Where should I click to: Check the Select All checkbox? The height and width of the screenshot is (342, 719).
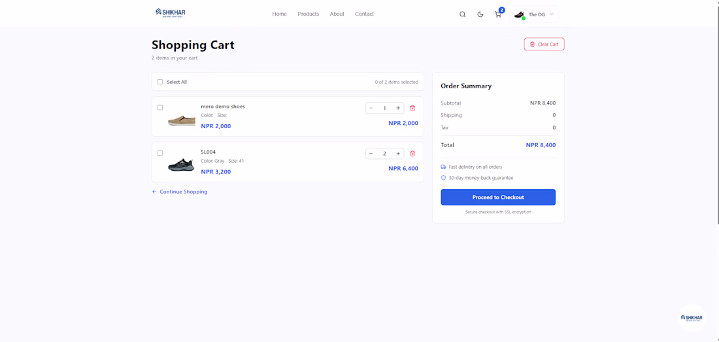(160, 82)
